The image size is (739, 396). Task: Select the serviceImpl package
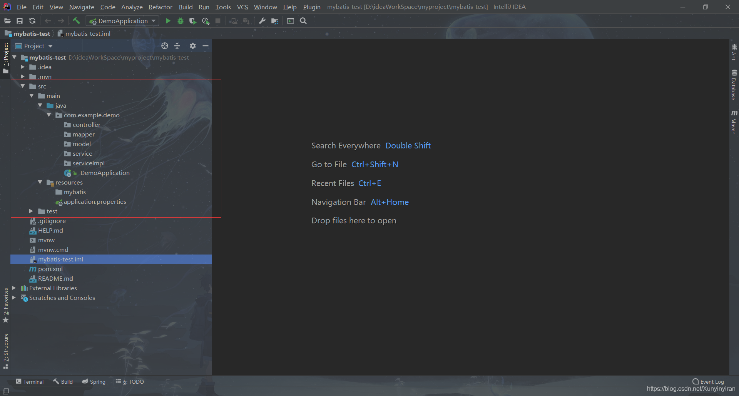click(89, 163)
